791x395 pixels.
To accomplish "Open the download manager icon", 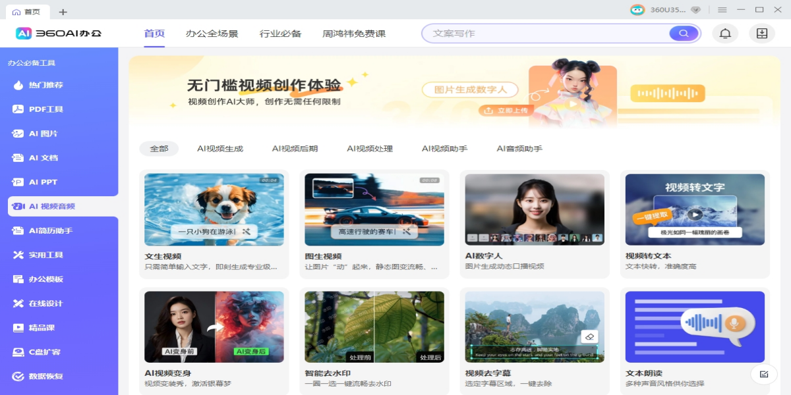I will 761,34.
